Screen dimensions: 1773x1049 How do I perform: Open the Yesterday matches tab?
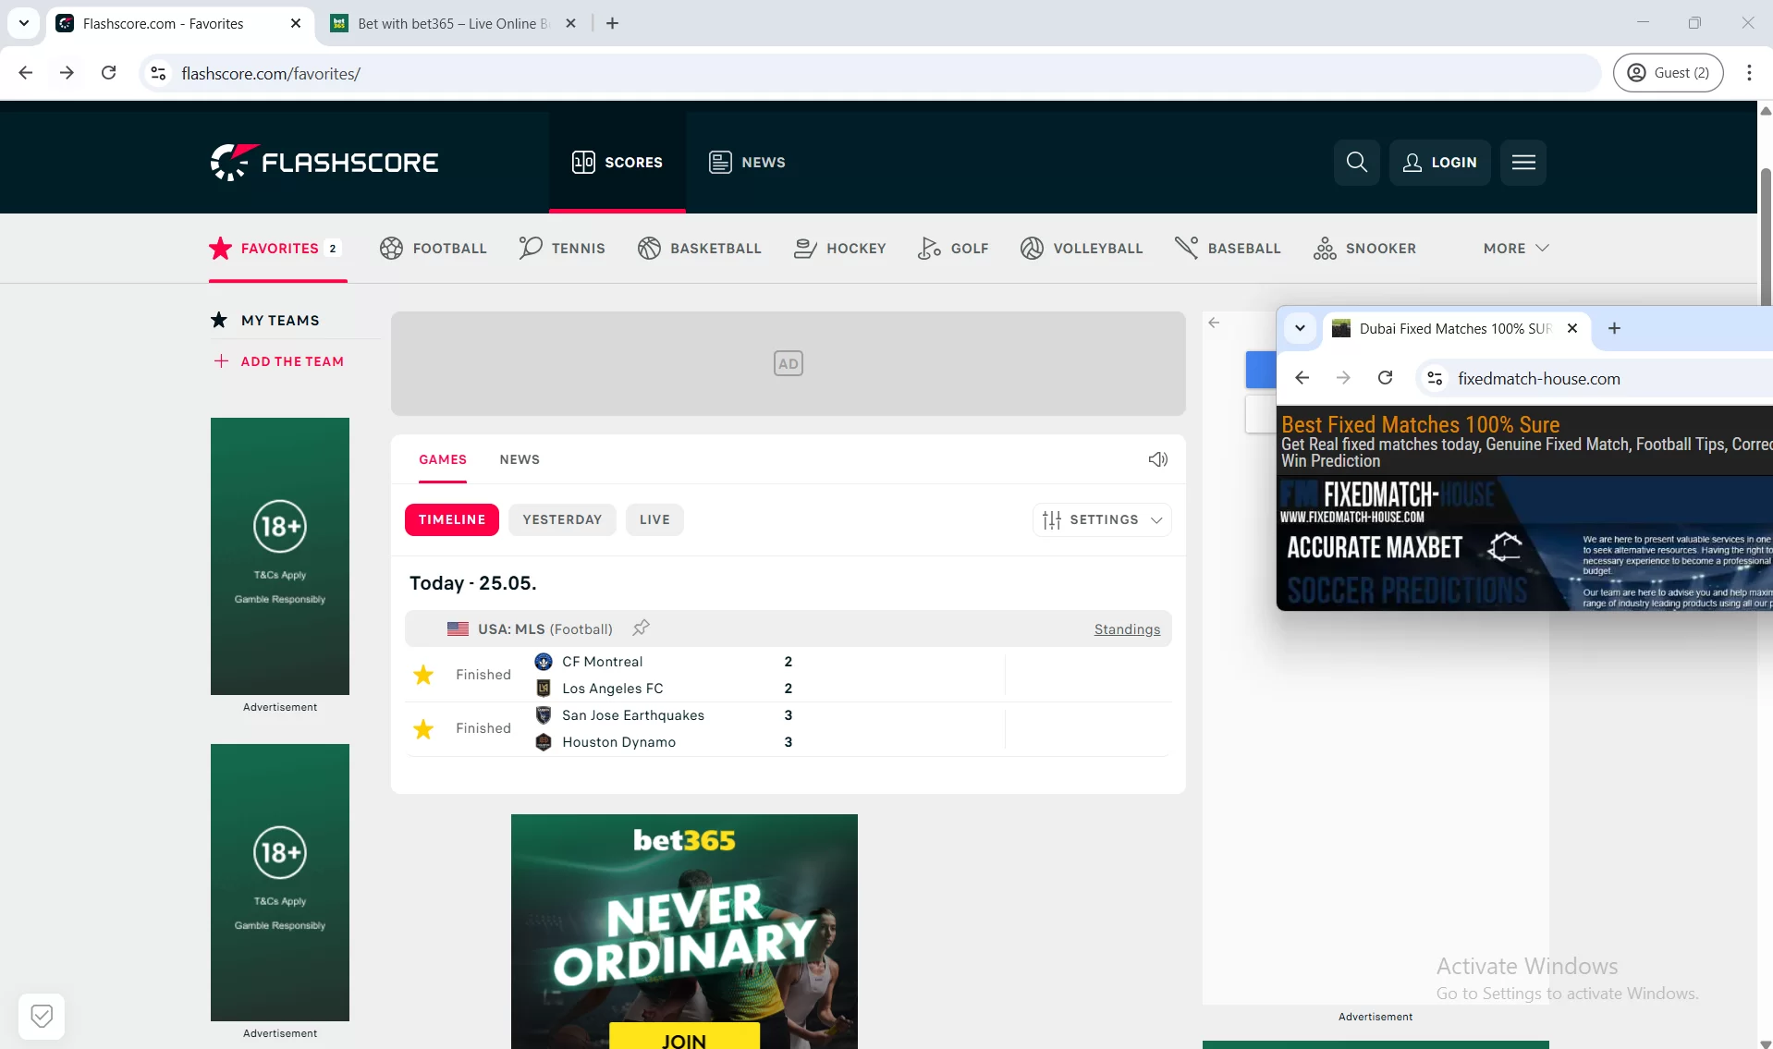(x=562, y=519)
